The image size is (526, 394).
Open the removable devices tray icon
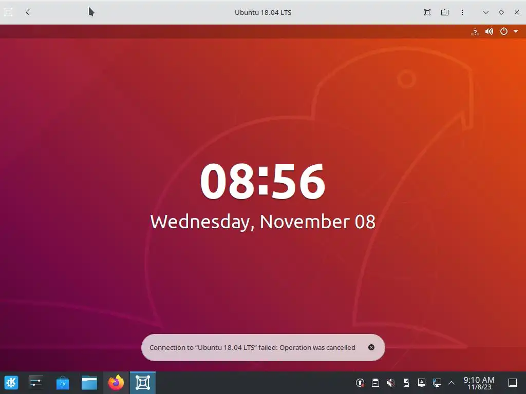406,383
